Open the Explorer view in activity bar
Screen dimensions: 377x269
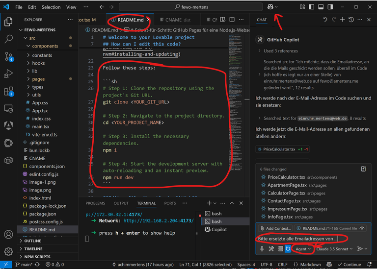8,22
